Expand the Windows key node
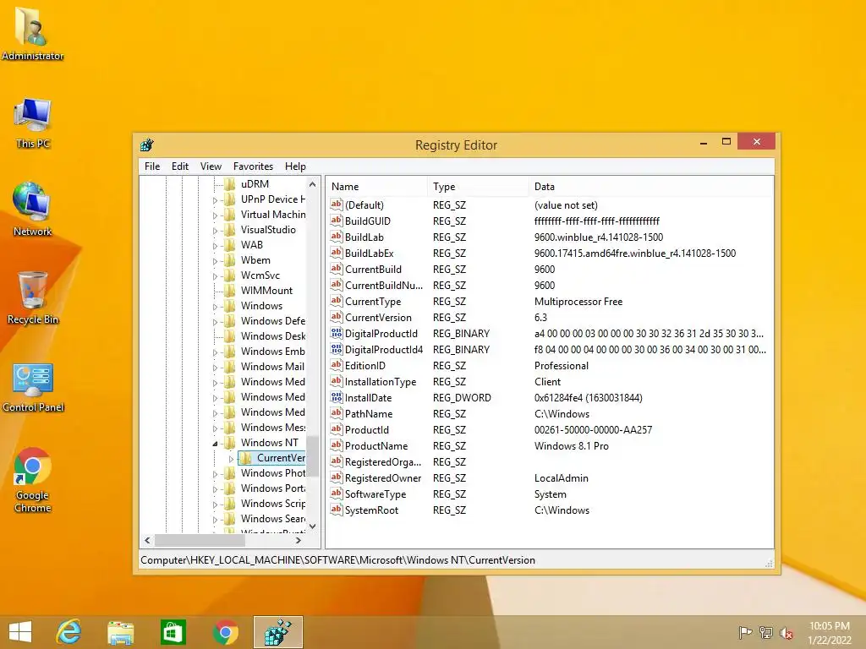 coord(216,306)
